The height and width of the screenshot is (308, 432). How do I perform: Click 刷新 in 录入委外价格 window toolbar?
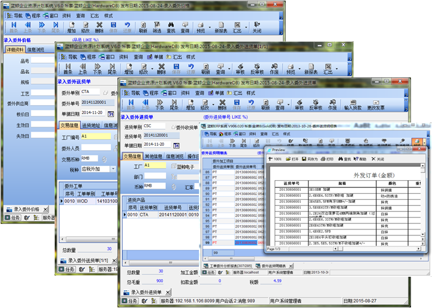click(143, 28)
